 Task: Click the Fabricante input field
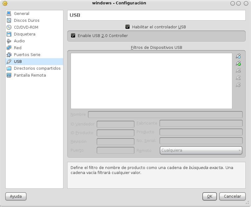[x=201, y=123]
